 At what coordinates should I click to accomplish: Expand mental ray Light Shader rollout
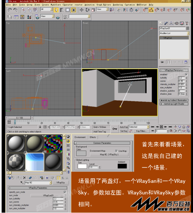coord(174,104)
